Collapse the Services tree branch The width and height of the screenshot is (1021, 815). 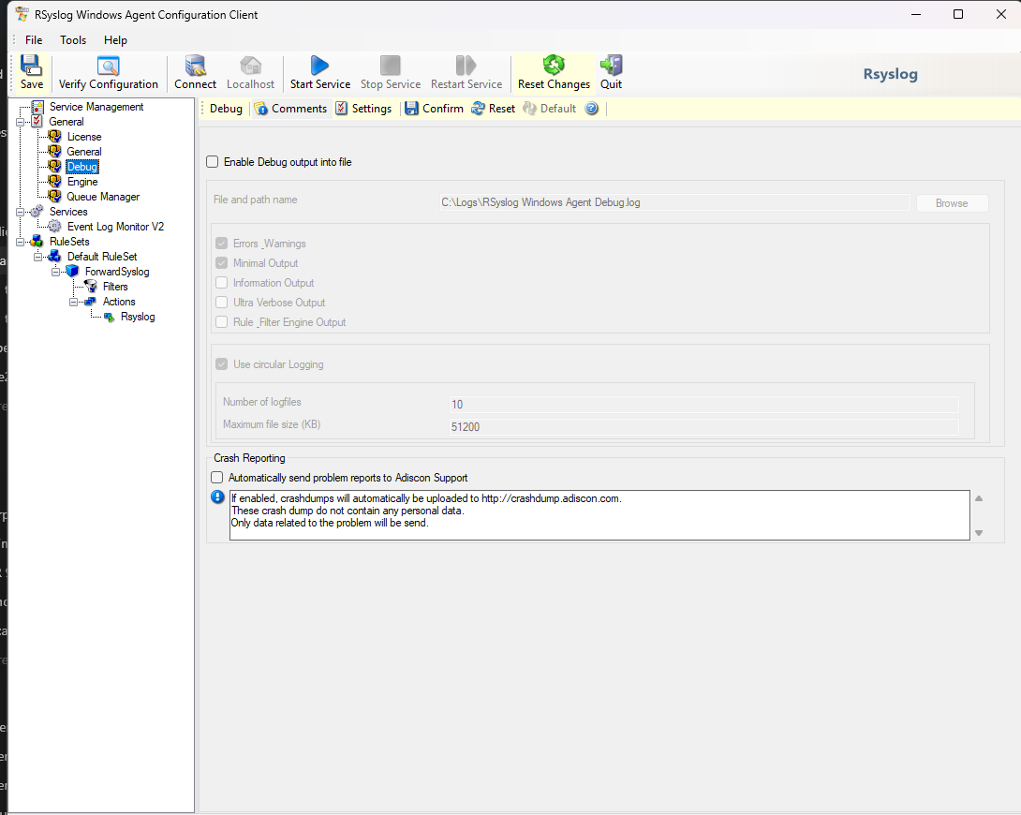coord(21,212)
